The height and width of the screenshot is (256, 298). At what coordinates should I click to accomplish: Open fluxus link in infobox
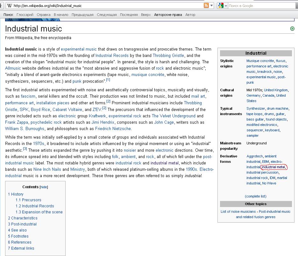pos(280,61)
